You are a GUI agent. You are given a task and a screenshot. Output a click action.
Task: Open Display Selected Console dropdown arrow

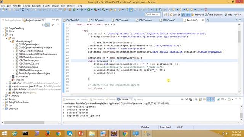tap(225, 99)
